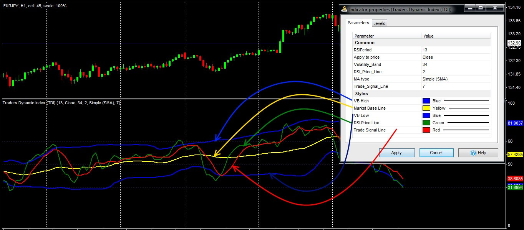Change the Market Base Line yellow swatch

426,108
